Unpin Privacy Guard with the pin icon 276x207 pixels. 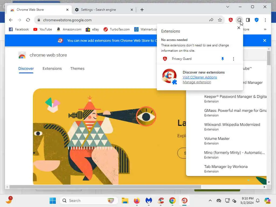pos(222,59)
